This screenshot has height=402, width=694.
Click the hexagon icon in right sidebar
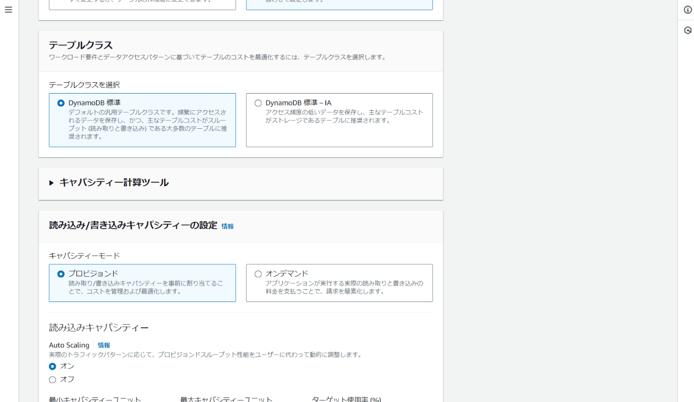688,30
